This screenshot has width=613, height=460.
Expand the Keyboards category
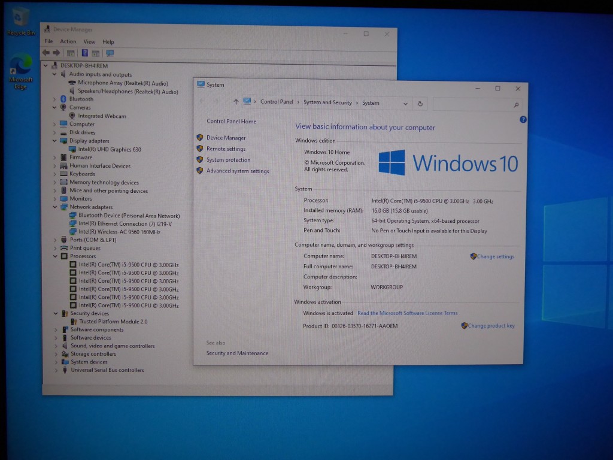point(54,174)
